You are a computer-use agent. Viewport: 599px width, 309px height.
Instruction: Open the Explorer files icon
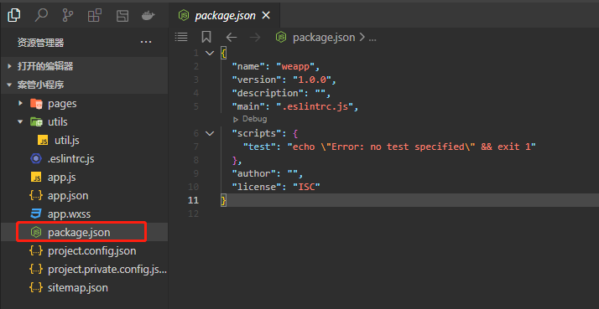point(13,15)
